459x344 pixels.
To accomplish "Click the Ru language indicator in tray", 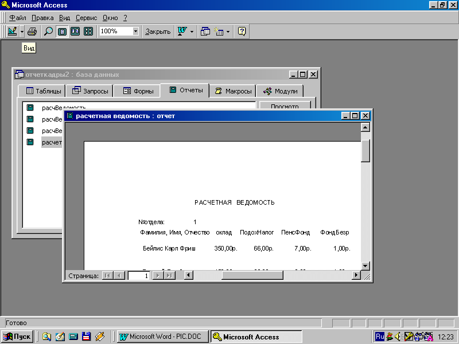I will click(380, 337).
